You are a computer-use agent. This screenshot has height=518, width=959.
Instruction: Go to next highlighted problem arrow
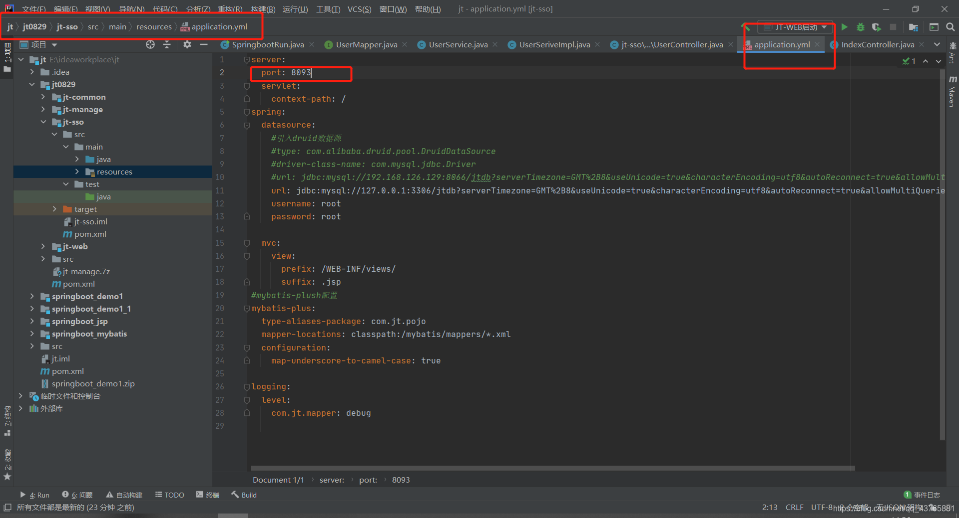[939, 61]
